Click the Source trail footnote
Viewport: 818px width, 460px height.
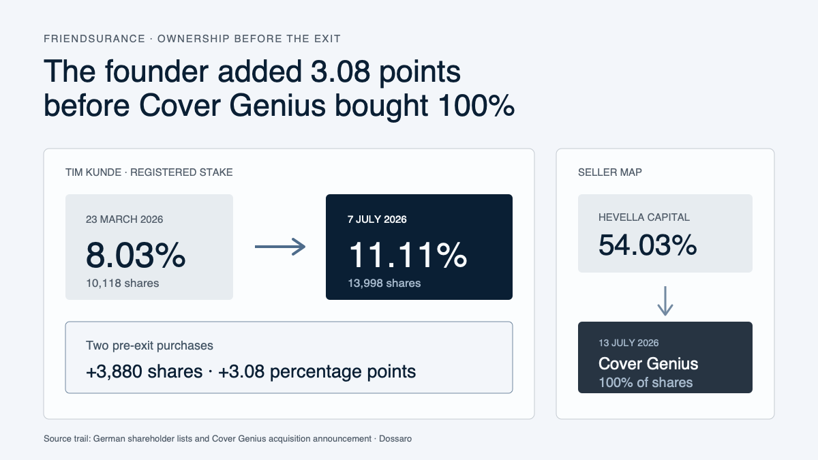coord(228,439)
